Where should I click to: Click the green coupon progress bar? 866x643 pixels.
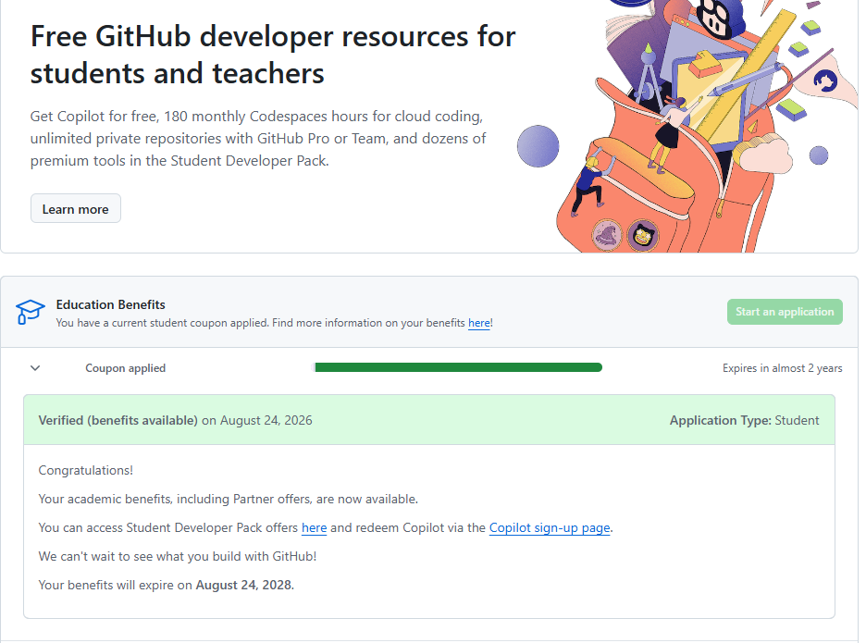458,367
